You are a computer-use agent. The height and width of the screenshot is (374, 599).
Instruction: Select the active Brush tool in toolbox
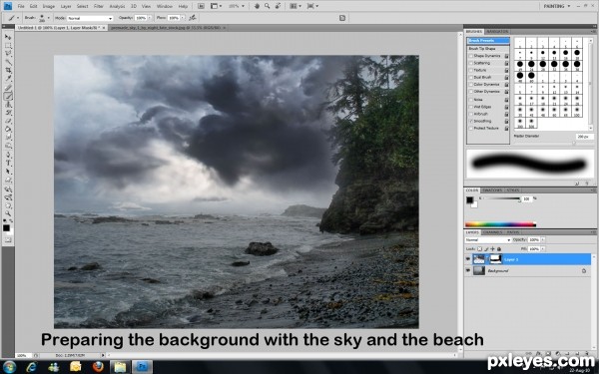pos(8,96)
